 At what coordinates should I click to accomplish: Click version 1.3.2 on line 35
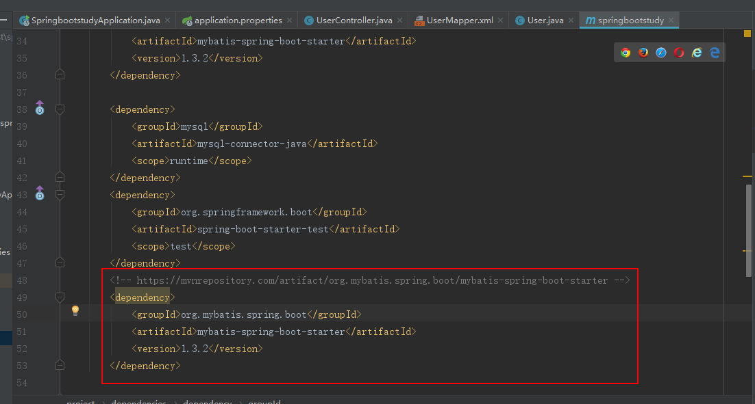click(195, 58)
